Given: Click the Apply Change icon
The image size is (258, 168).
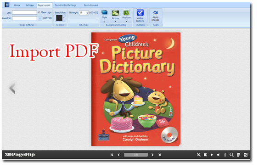Looking at the screenshot, I should [156, 13].
